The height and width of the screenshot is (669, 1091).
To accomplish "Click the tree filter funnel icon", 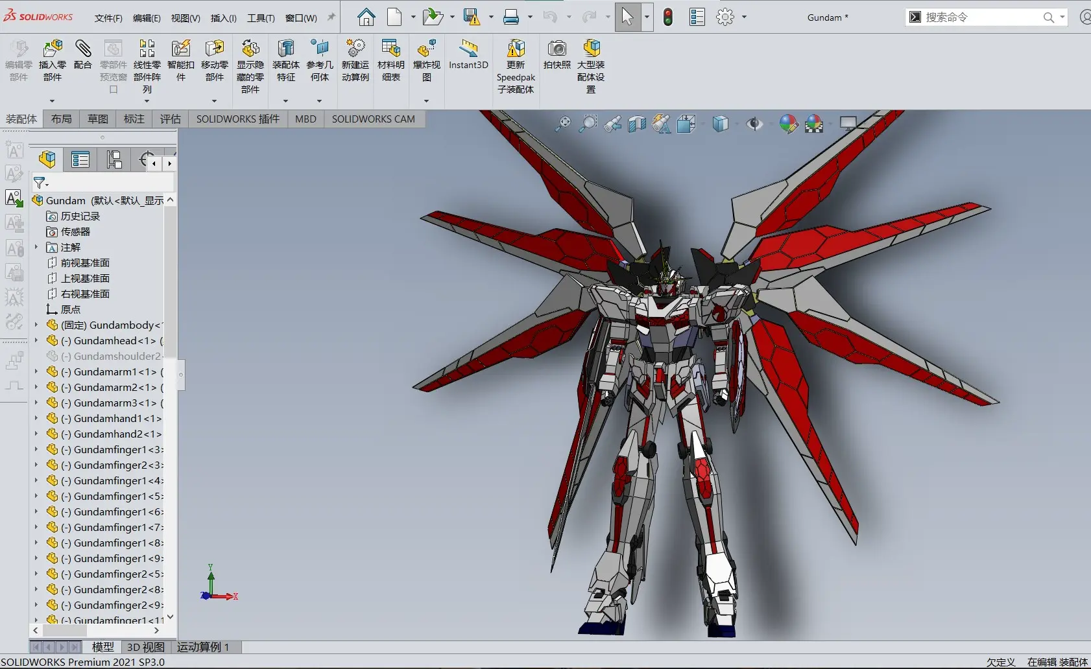I will pos(40,183).
